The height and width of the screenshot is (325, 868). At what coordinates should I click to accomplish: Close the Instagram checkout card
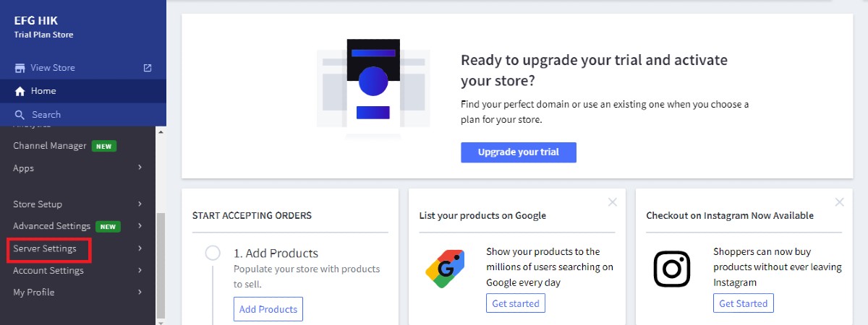tap(840, 202)
